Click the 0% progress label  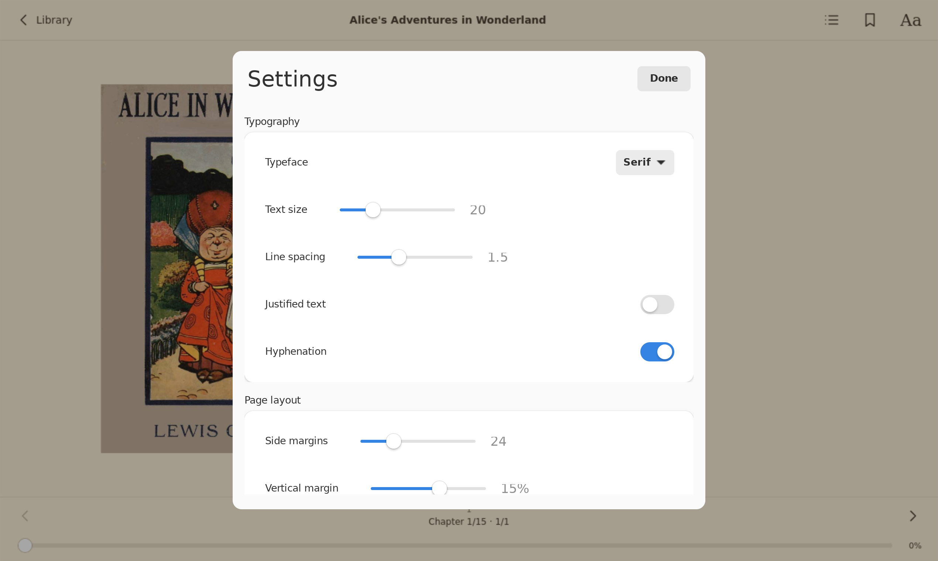pos(915,545)
